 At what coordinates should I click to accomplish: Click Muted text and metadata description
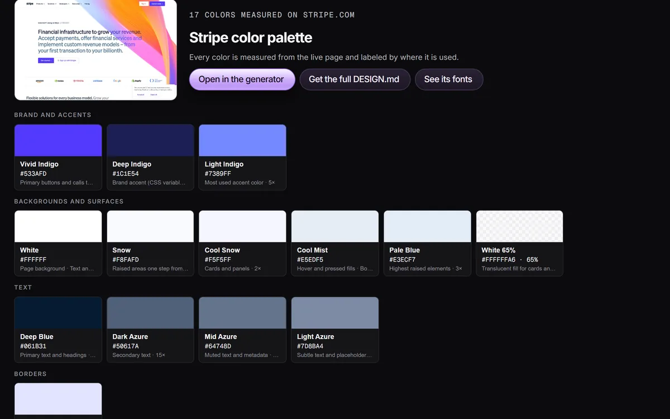click(242, 355)
